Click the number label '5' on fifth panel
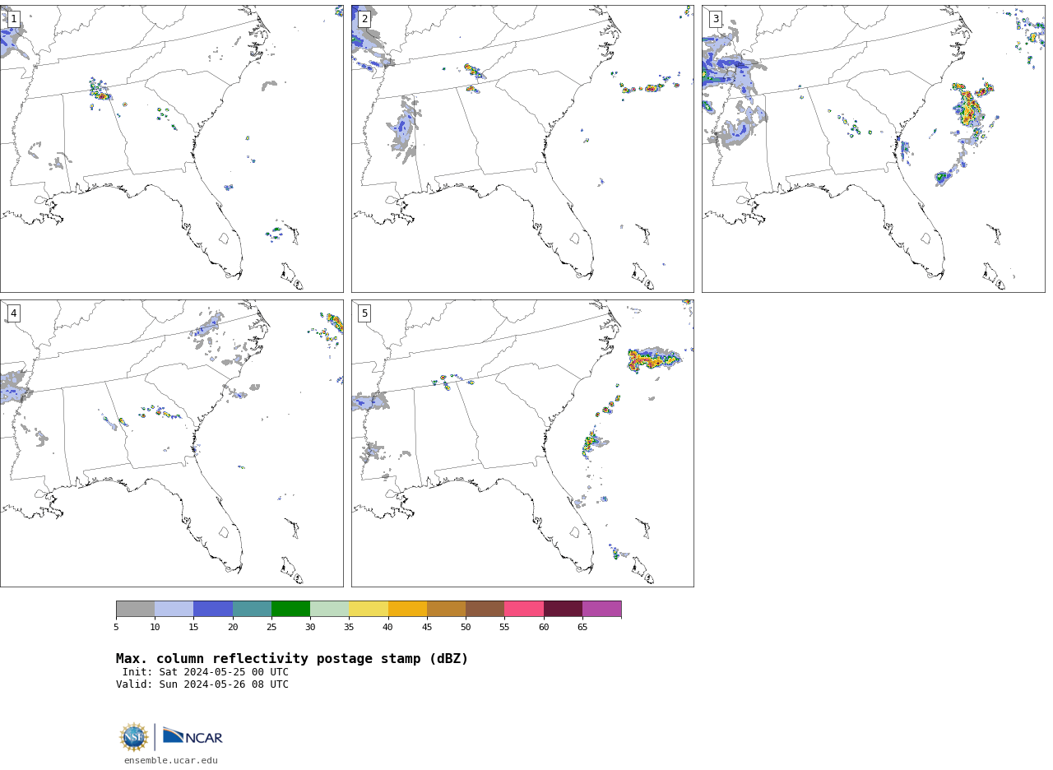The height and width of the screenshot is (770, 1053). (x=364, y=313)
